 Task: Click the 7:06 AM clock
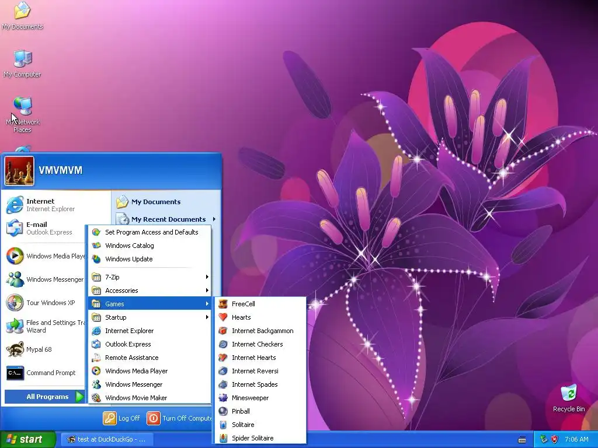click(576, 439)
